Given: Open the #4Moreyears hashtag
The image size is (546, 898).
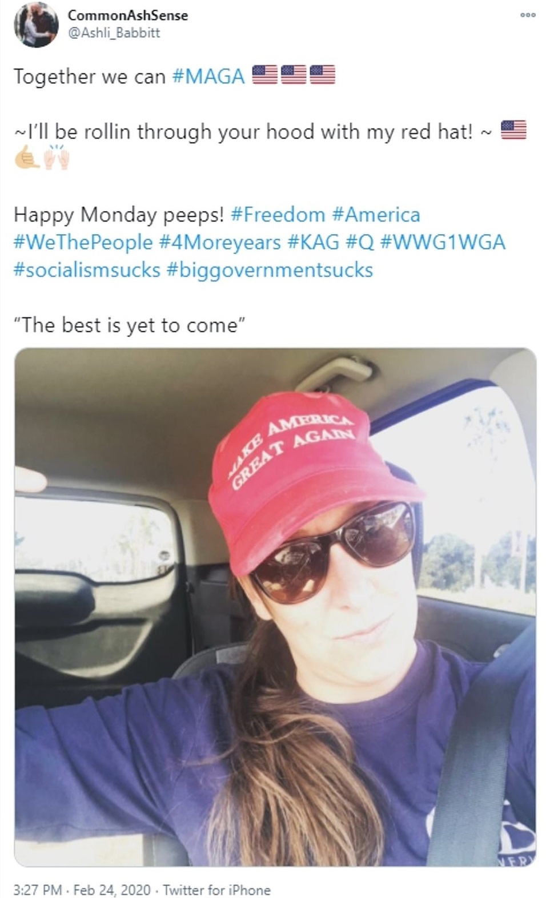Looking at the screenshot, I should coord(220,242).
